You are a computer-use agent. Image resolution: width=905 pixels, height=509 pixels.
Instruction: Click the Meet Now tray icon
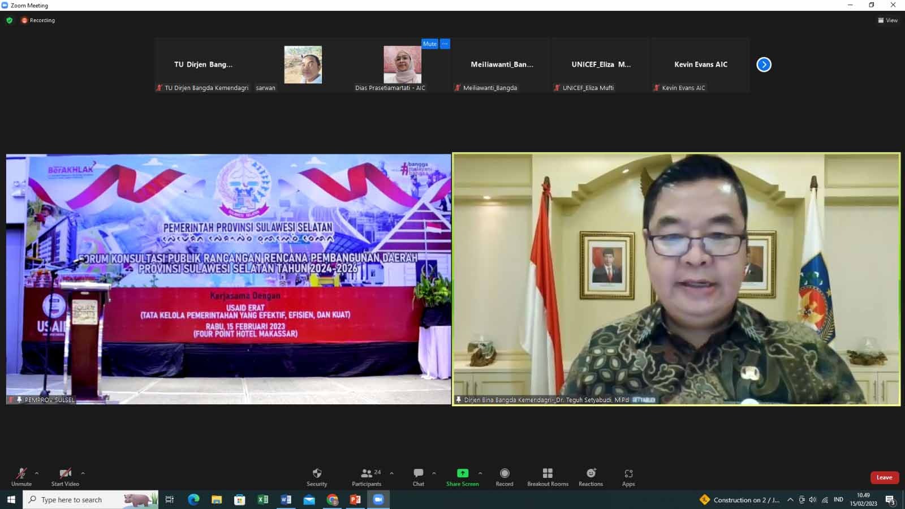tap(801, 500)
